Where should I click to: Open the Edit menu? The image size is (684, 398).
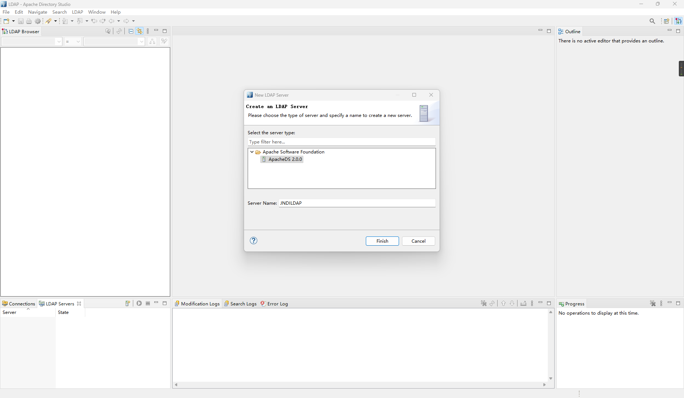[19, 12]
